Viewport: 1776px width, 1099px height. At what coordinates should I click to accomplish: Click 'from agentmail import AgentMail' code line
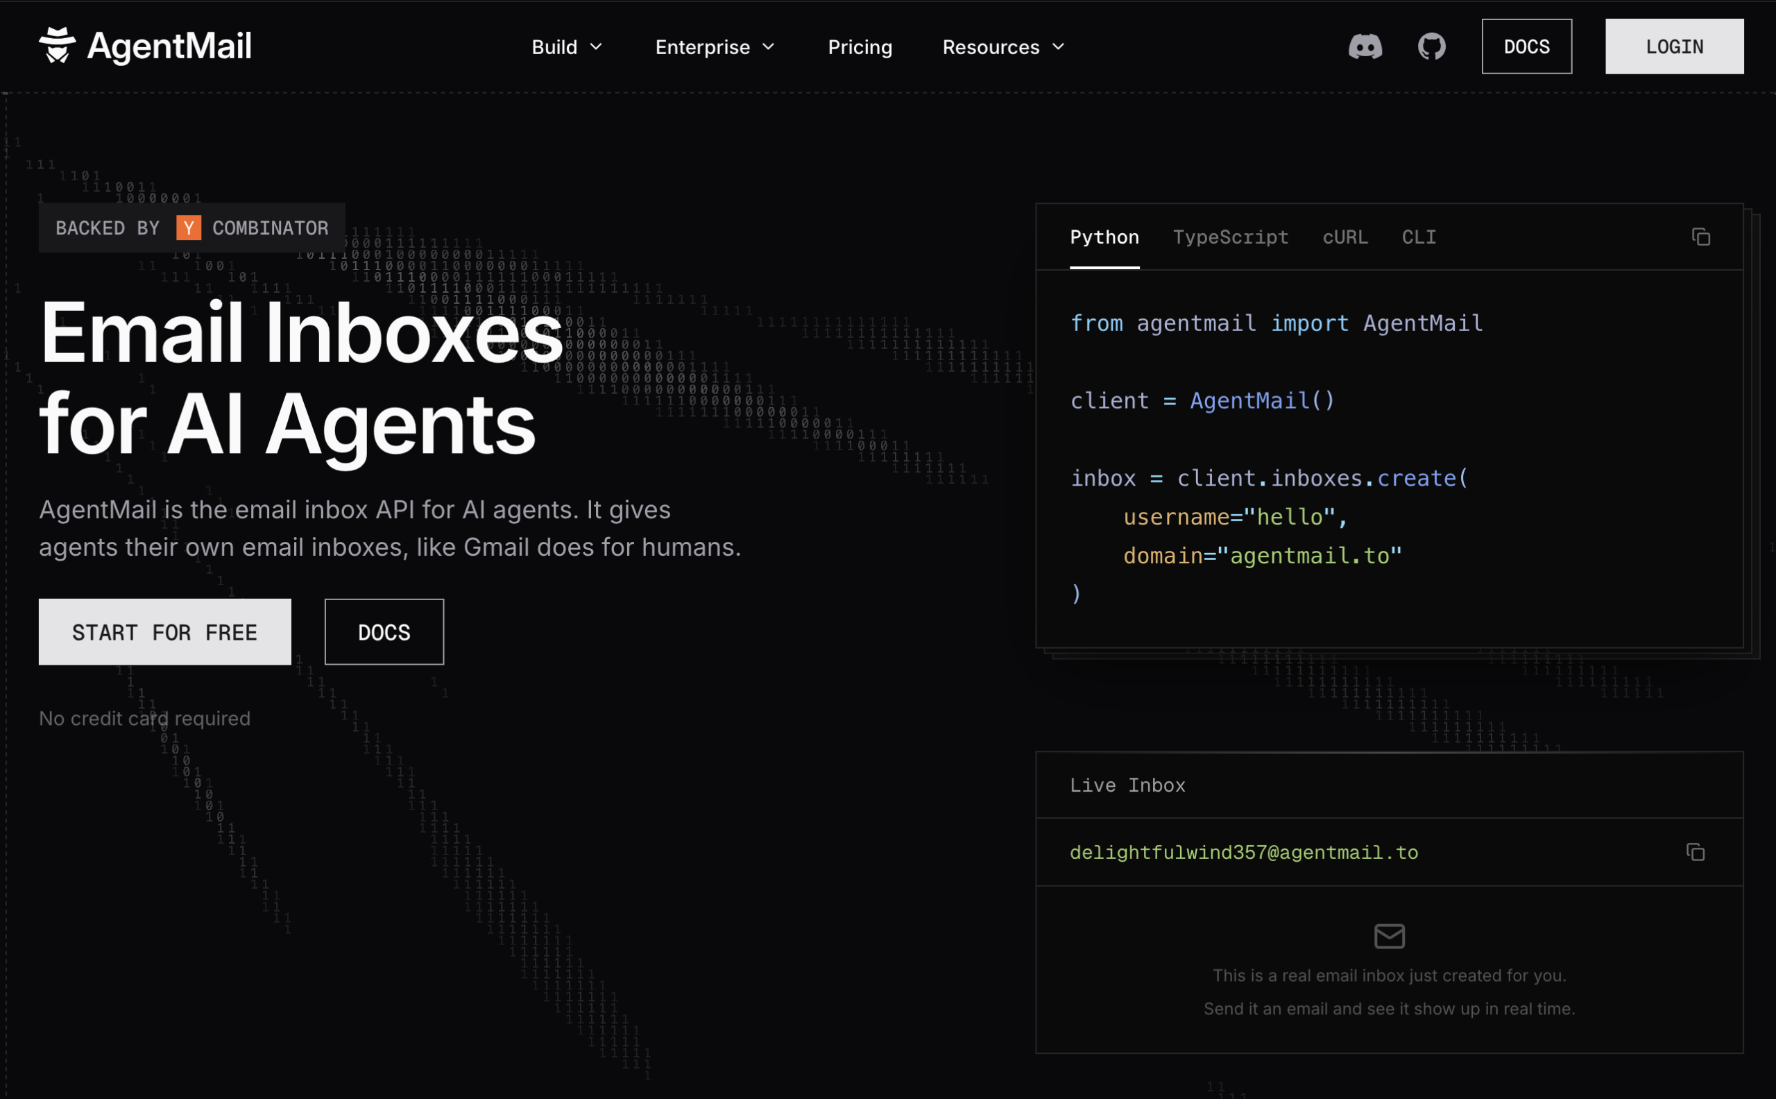click(x=1276, y=323)
